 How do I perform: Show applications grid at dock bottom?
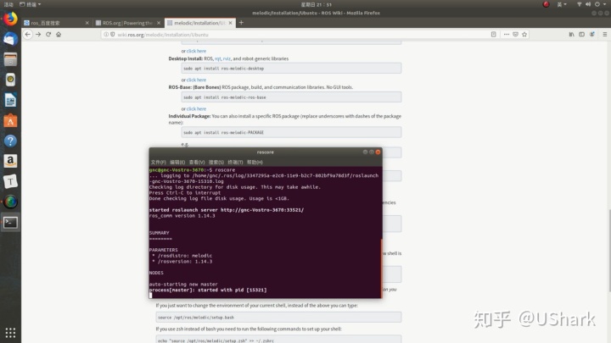pyautogui.click(x=10, y=333)
